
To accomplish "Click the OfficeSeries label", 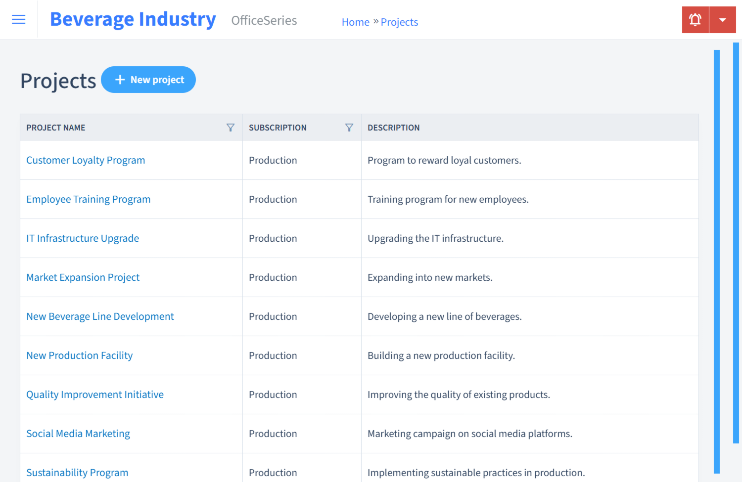I will point(264,21).
